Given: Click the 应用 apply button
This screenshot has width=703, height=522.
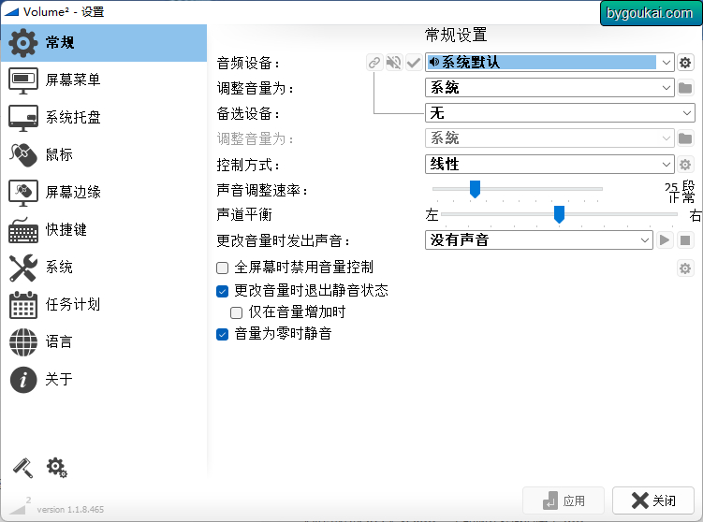Looking at the screenshot, I should 564,500.
